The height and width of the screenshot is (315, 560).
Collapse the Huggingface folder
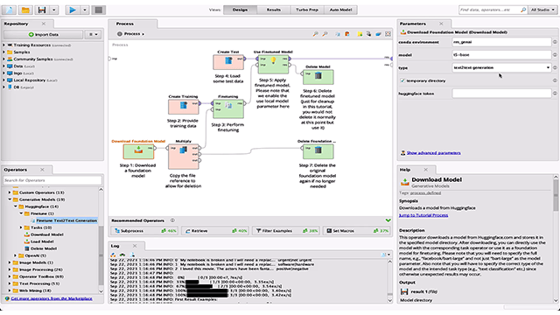click(16, 206)
